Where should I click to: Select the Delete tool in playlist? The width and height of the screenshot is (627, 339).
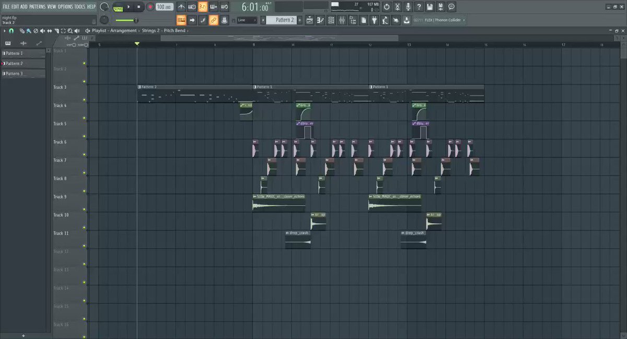[x=34, y=31]
